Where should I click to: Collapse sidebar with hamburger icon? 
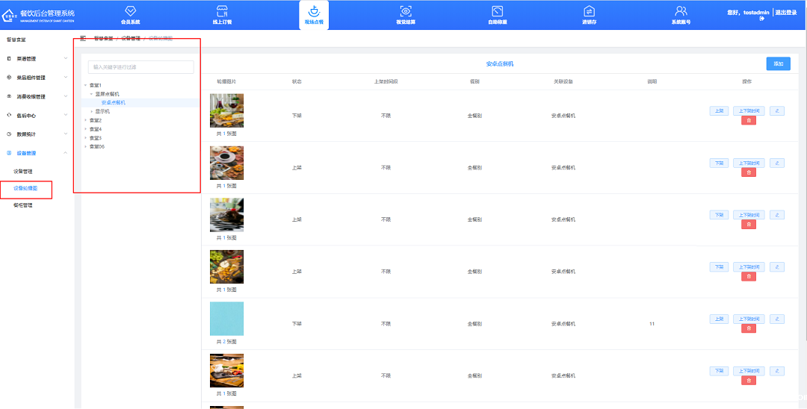83,38
